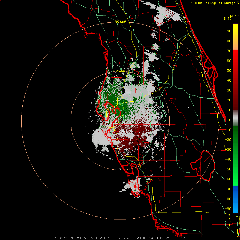Click the 100 NMI range ring label

[x=120, y=22]
